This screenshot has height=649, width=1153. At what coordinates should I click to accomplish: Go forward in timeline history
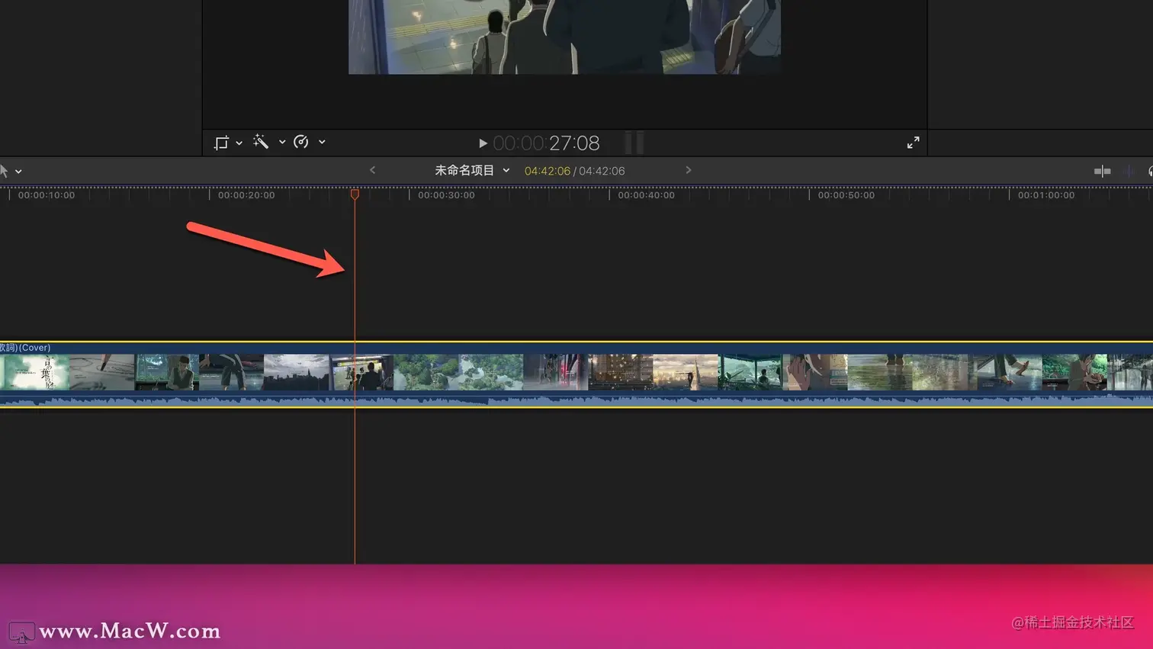pyautogui.click(x=689, y=170)
